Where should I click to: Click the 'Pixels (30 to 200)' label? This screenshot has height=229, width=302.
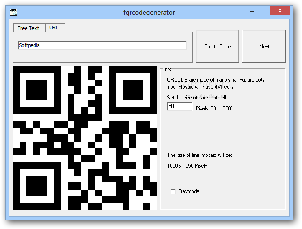(214, 108)
